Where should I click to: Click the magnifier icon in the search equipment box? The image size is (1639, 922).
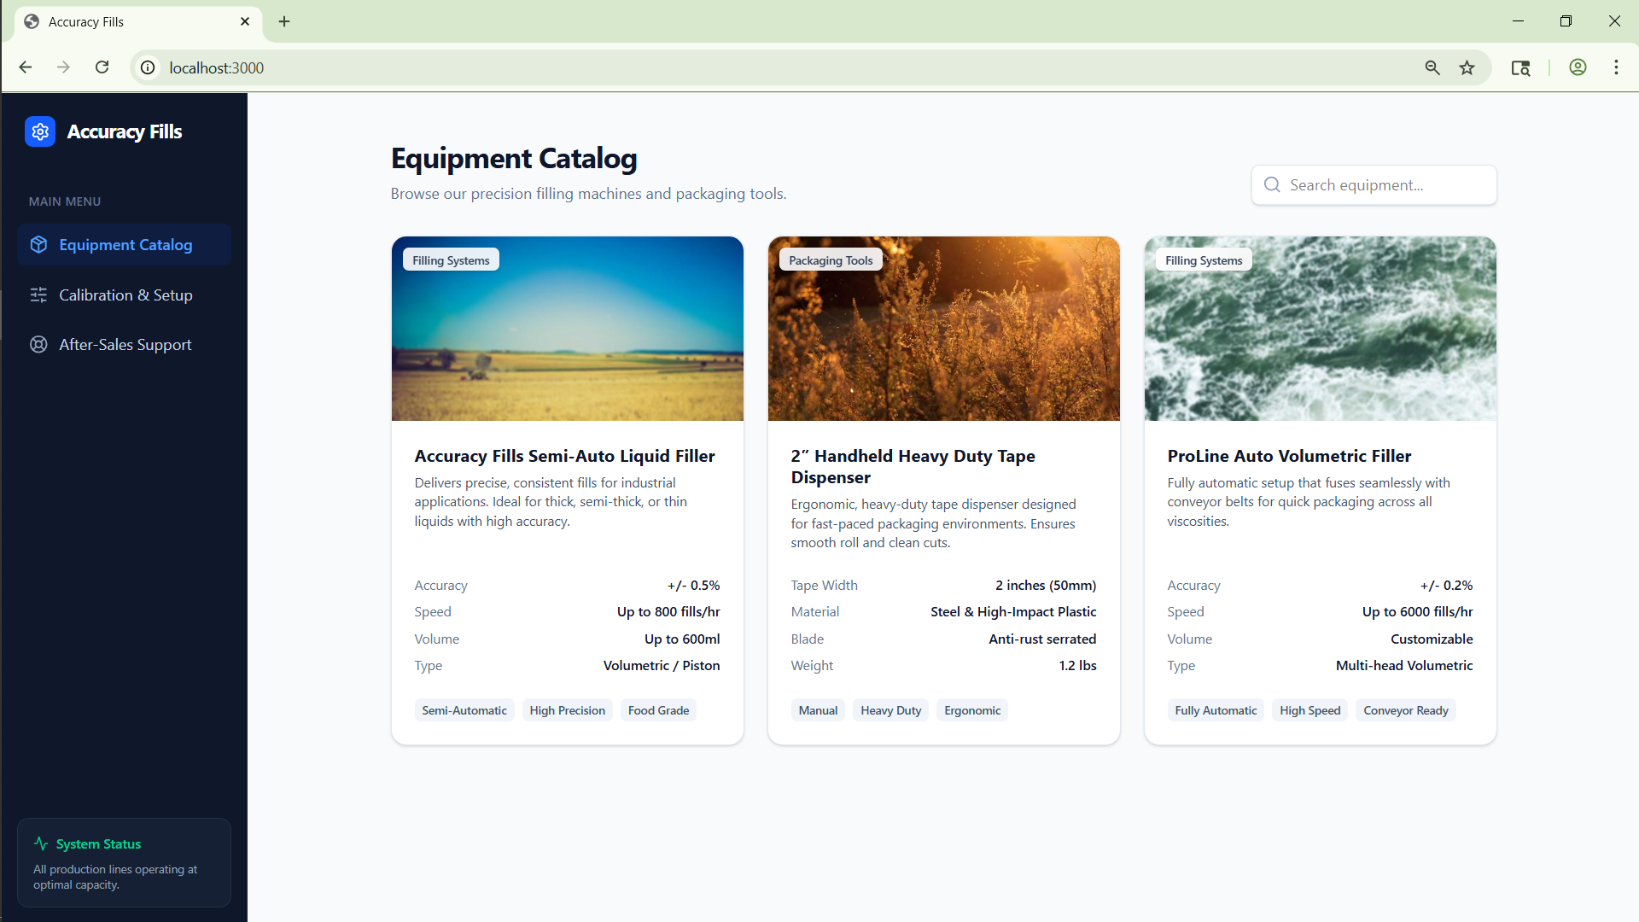click(x=1272, y=185)
